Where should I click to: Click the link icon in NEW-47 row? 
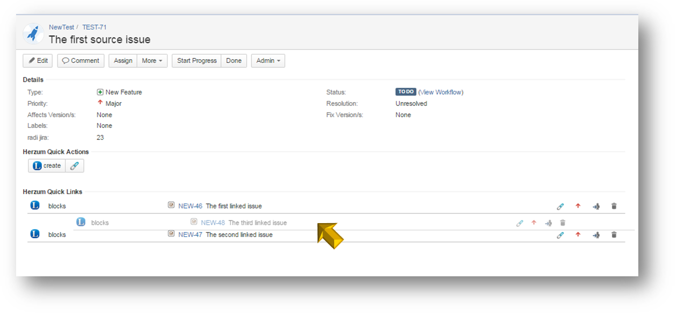560,235
